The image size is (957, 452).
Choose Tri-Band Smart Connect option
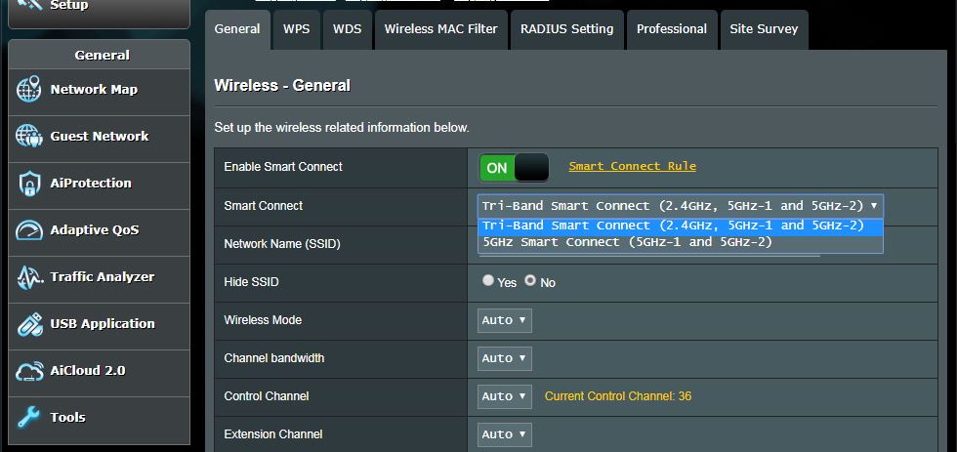(680, 226)
